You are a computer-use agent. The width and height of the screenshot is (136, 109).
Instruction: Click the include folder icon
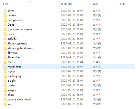(5, 39)
